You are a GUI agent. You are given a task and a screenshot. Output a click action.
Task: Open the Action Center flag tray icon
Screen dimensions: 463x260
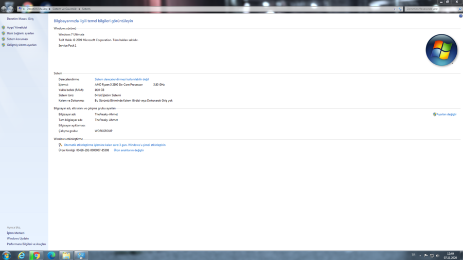tap(426, 255)
